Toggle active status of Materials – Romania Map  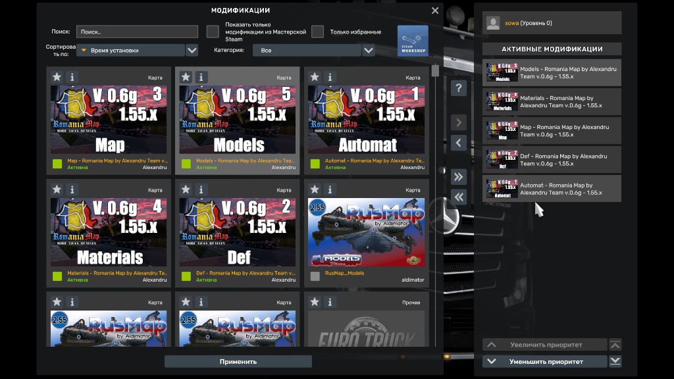coord(57,276)
